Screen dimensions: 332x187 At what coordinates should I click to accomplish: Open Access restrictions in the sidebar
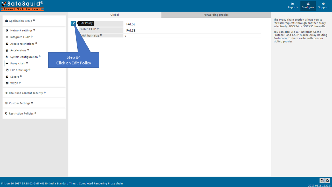(x=22, y=44)
